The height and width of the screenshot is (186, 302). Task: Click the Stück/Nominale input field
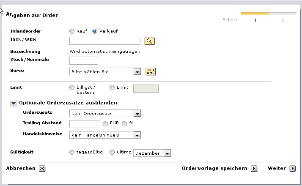tap(83, 61)
